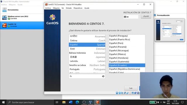This screenshot has width=187, height=105.
Task: Click the display settings status icon
Action: pyautogui.click(x=133, y=93)
